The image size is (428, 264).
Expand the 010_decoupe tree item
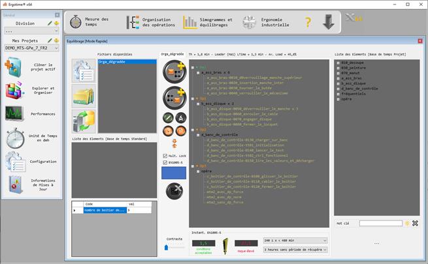pyautogui.click(x=338, y=63)
